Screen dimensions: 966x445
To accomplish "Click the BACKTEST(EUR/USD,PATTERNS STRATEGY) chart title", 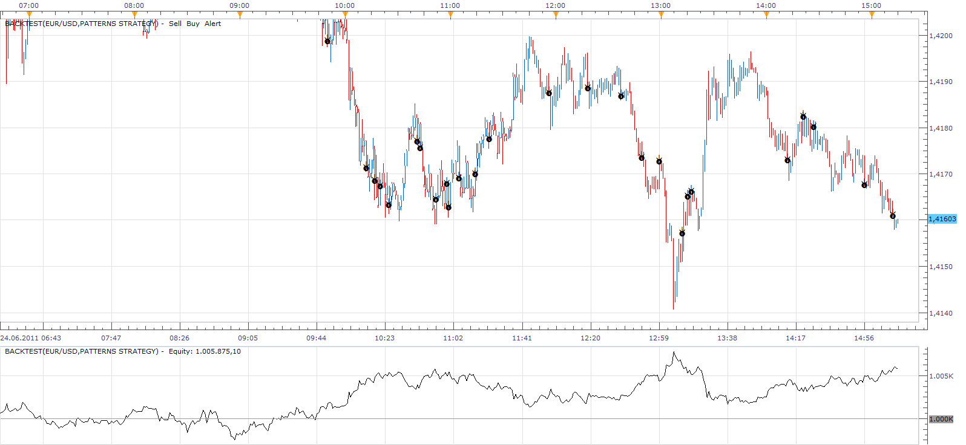I will (x=82, y=24).
